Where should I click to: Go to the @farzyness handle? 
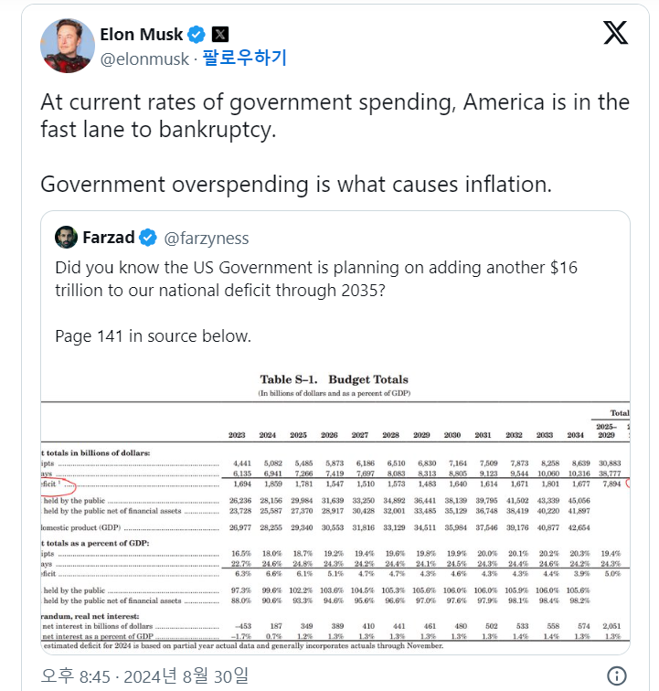point(207,239)
